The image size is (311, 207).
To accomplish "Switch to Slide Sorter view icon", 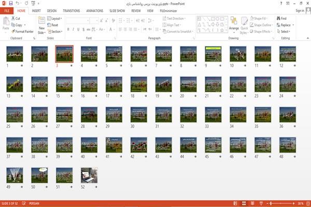I will 244,203.
